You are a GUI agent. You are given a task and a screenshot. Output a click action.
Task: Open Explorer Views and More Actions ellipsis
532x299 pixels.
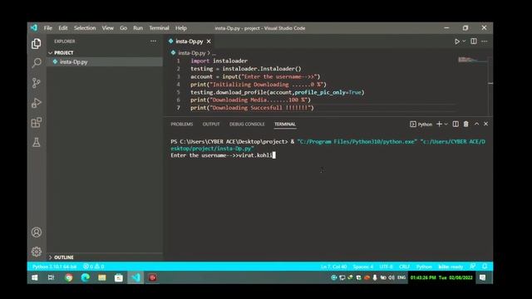click(153, 41)
